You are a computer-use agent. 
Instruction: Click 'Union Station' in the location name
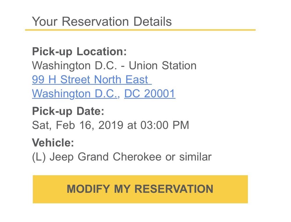pos(162,66)
